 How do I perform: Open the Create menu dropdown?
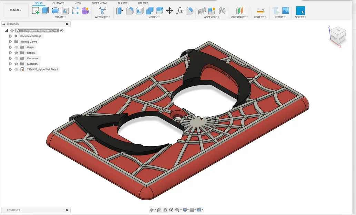tap(60, 17)
